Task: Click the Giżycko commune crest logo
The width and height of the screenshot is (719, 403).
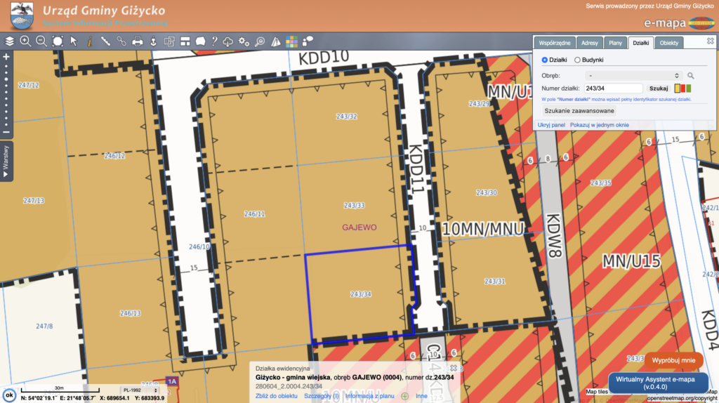Action: tap(22, 15)
